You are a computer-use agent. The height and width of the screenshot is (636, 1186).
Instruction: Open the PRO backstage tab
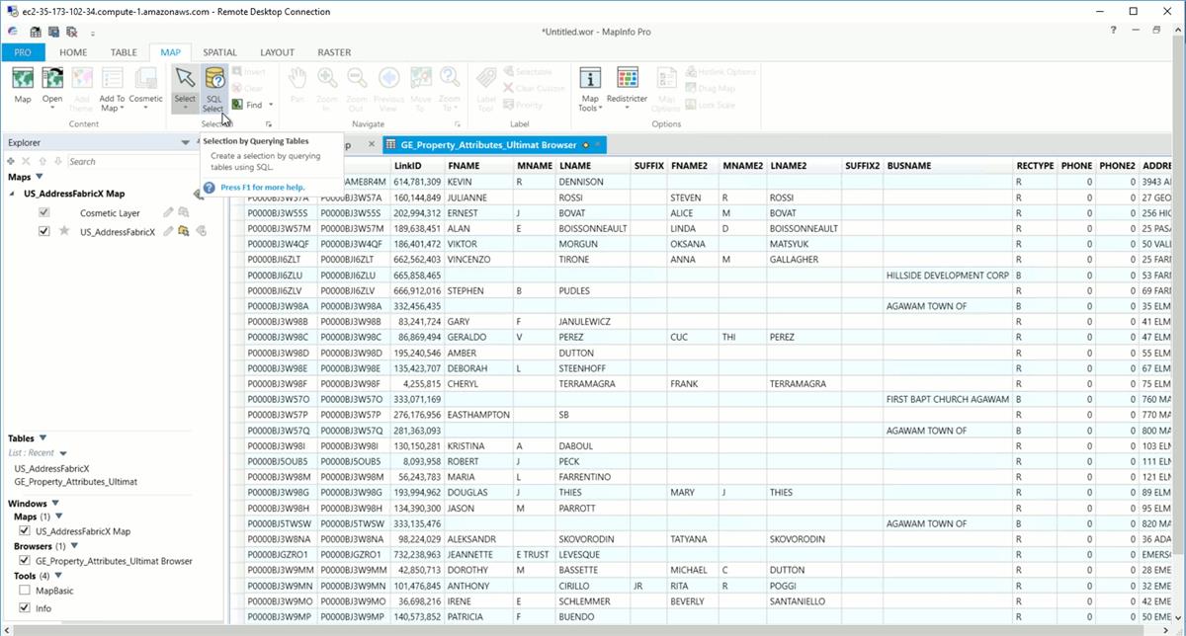pos(23,52)
